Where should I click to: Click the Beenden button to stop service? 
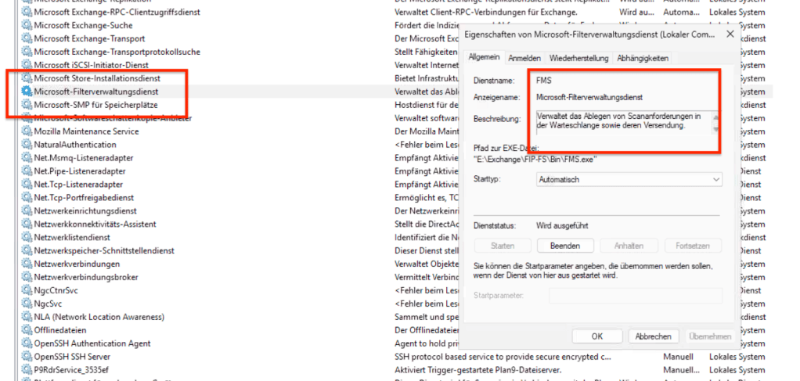pyautogui.click(x=564, y=246)
